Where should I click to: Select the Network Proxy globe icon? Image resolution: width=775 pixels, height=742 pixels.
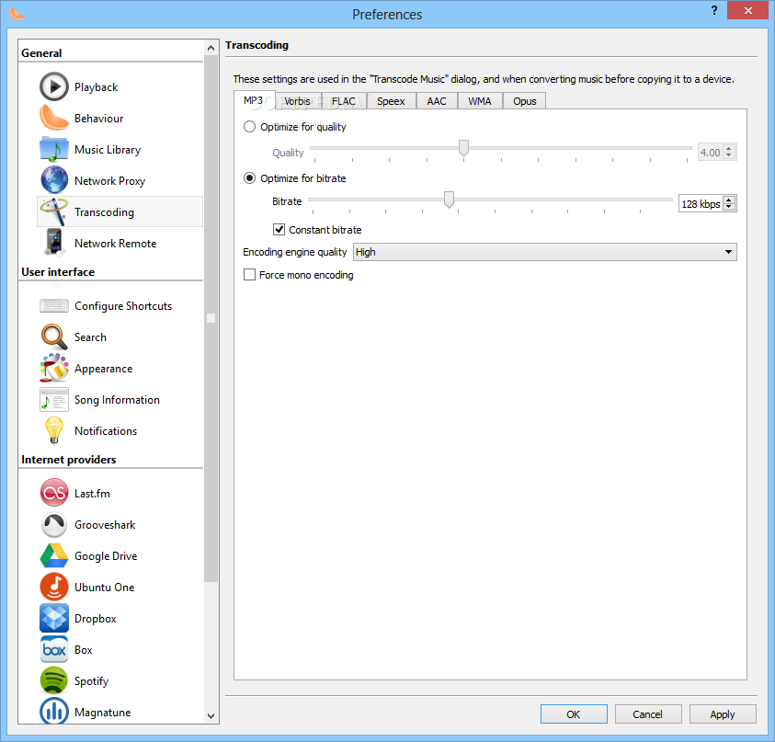click(x=54, y=180)
